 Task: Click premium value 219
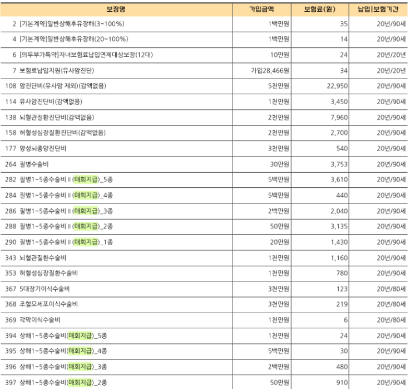point(342,304)
